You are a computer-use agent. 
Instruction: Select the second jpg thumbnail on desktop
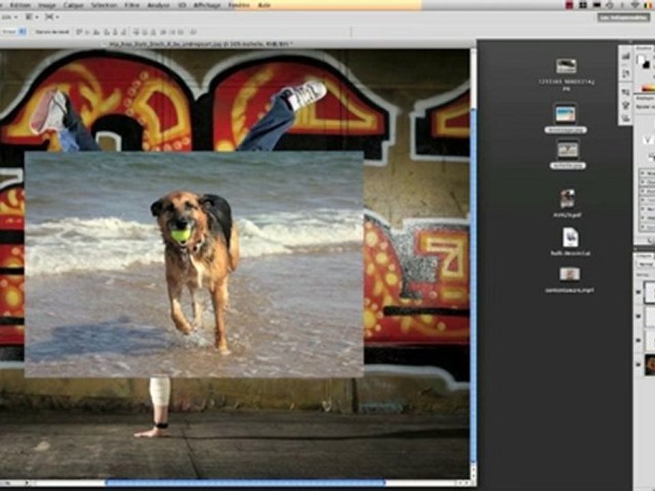pyautogui.click(x=568, y=149)
